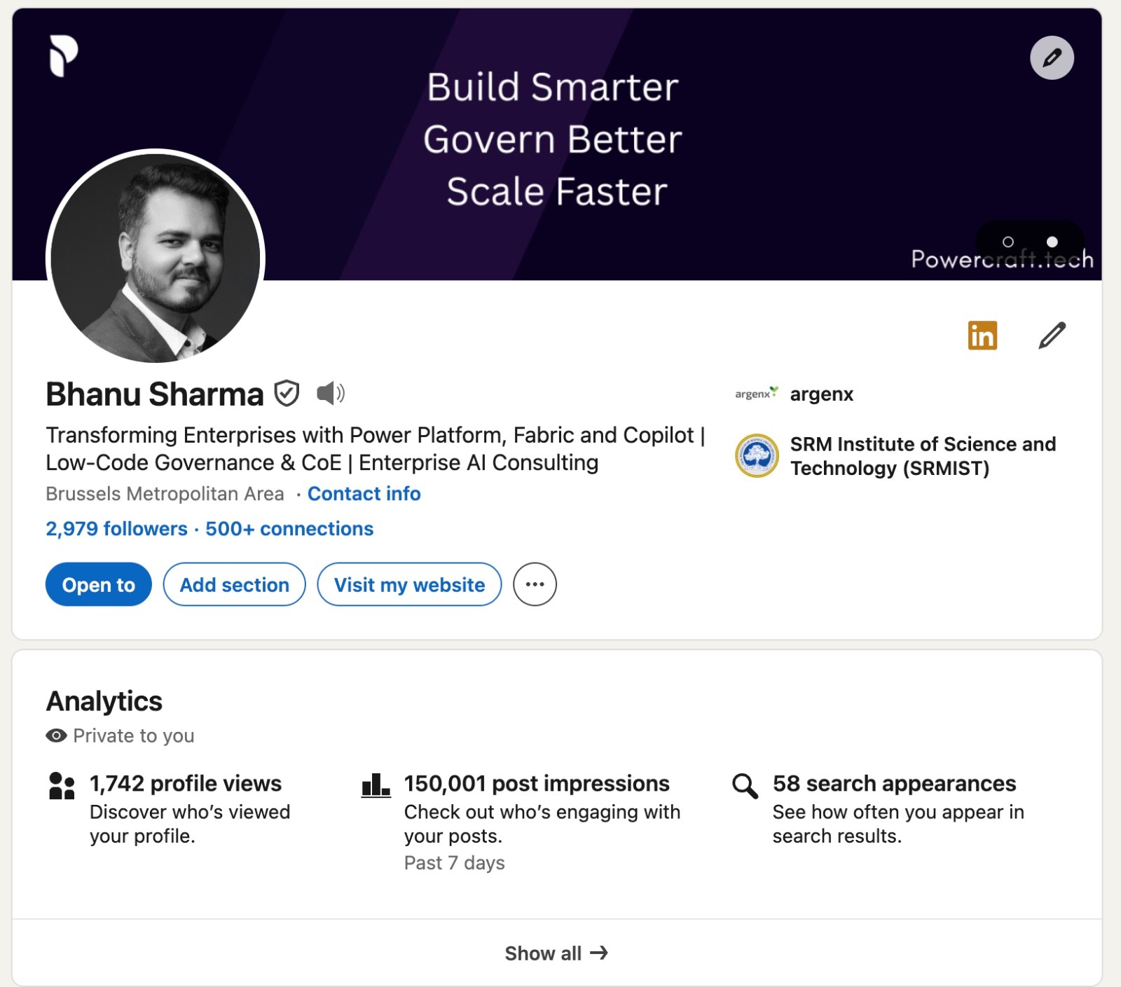Edit profile intro with the pencil icon
1121x987 pixels.
coord(1052,336)
